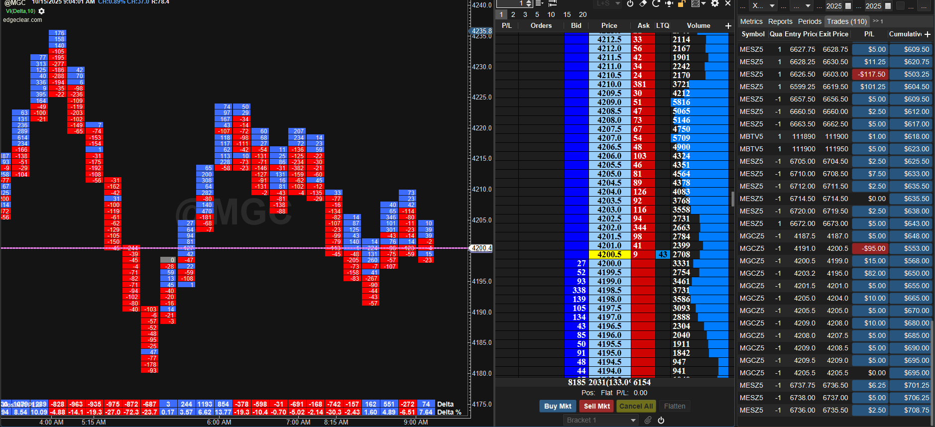Add a column to the DOM ladder

(728, 26)
